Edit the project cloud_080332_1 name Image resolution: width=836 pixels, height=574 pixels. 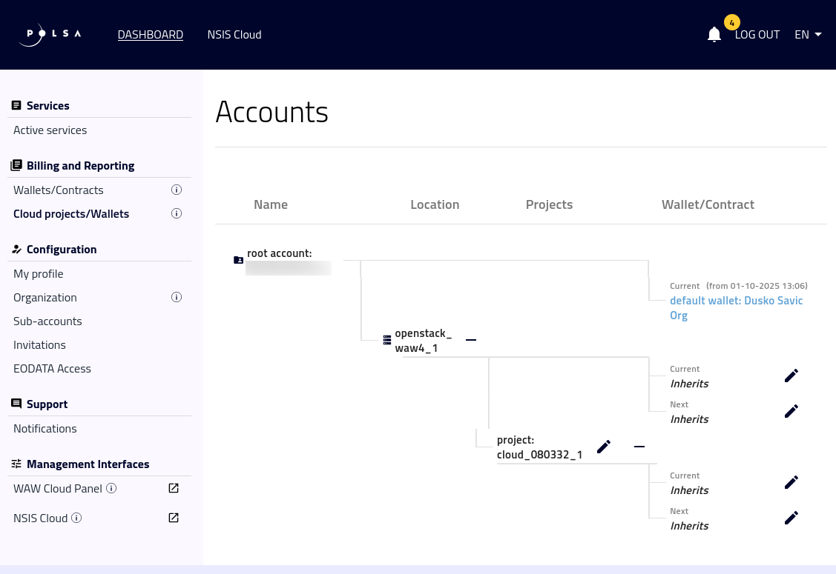(604, 447)
